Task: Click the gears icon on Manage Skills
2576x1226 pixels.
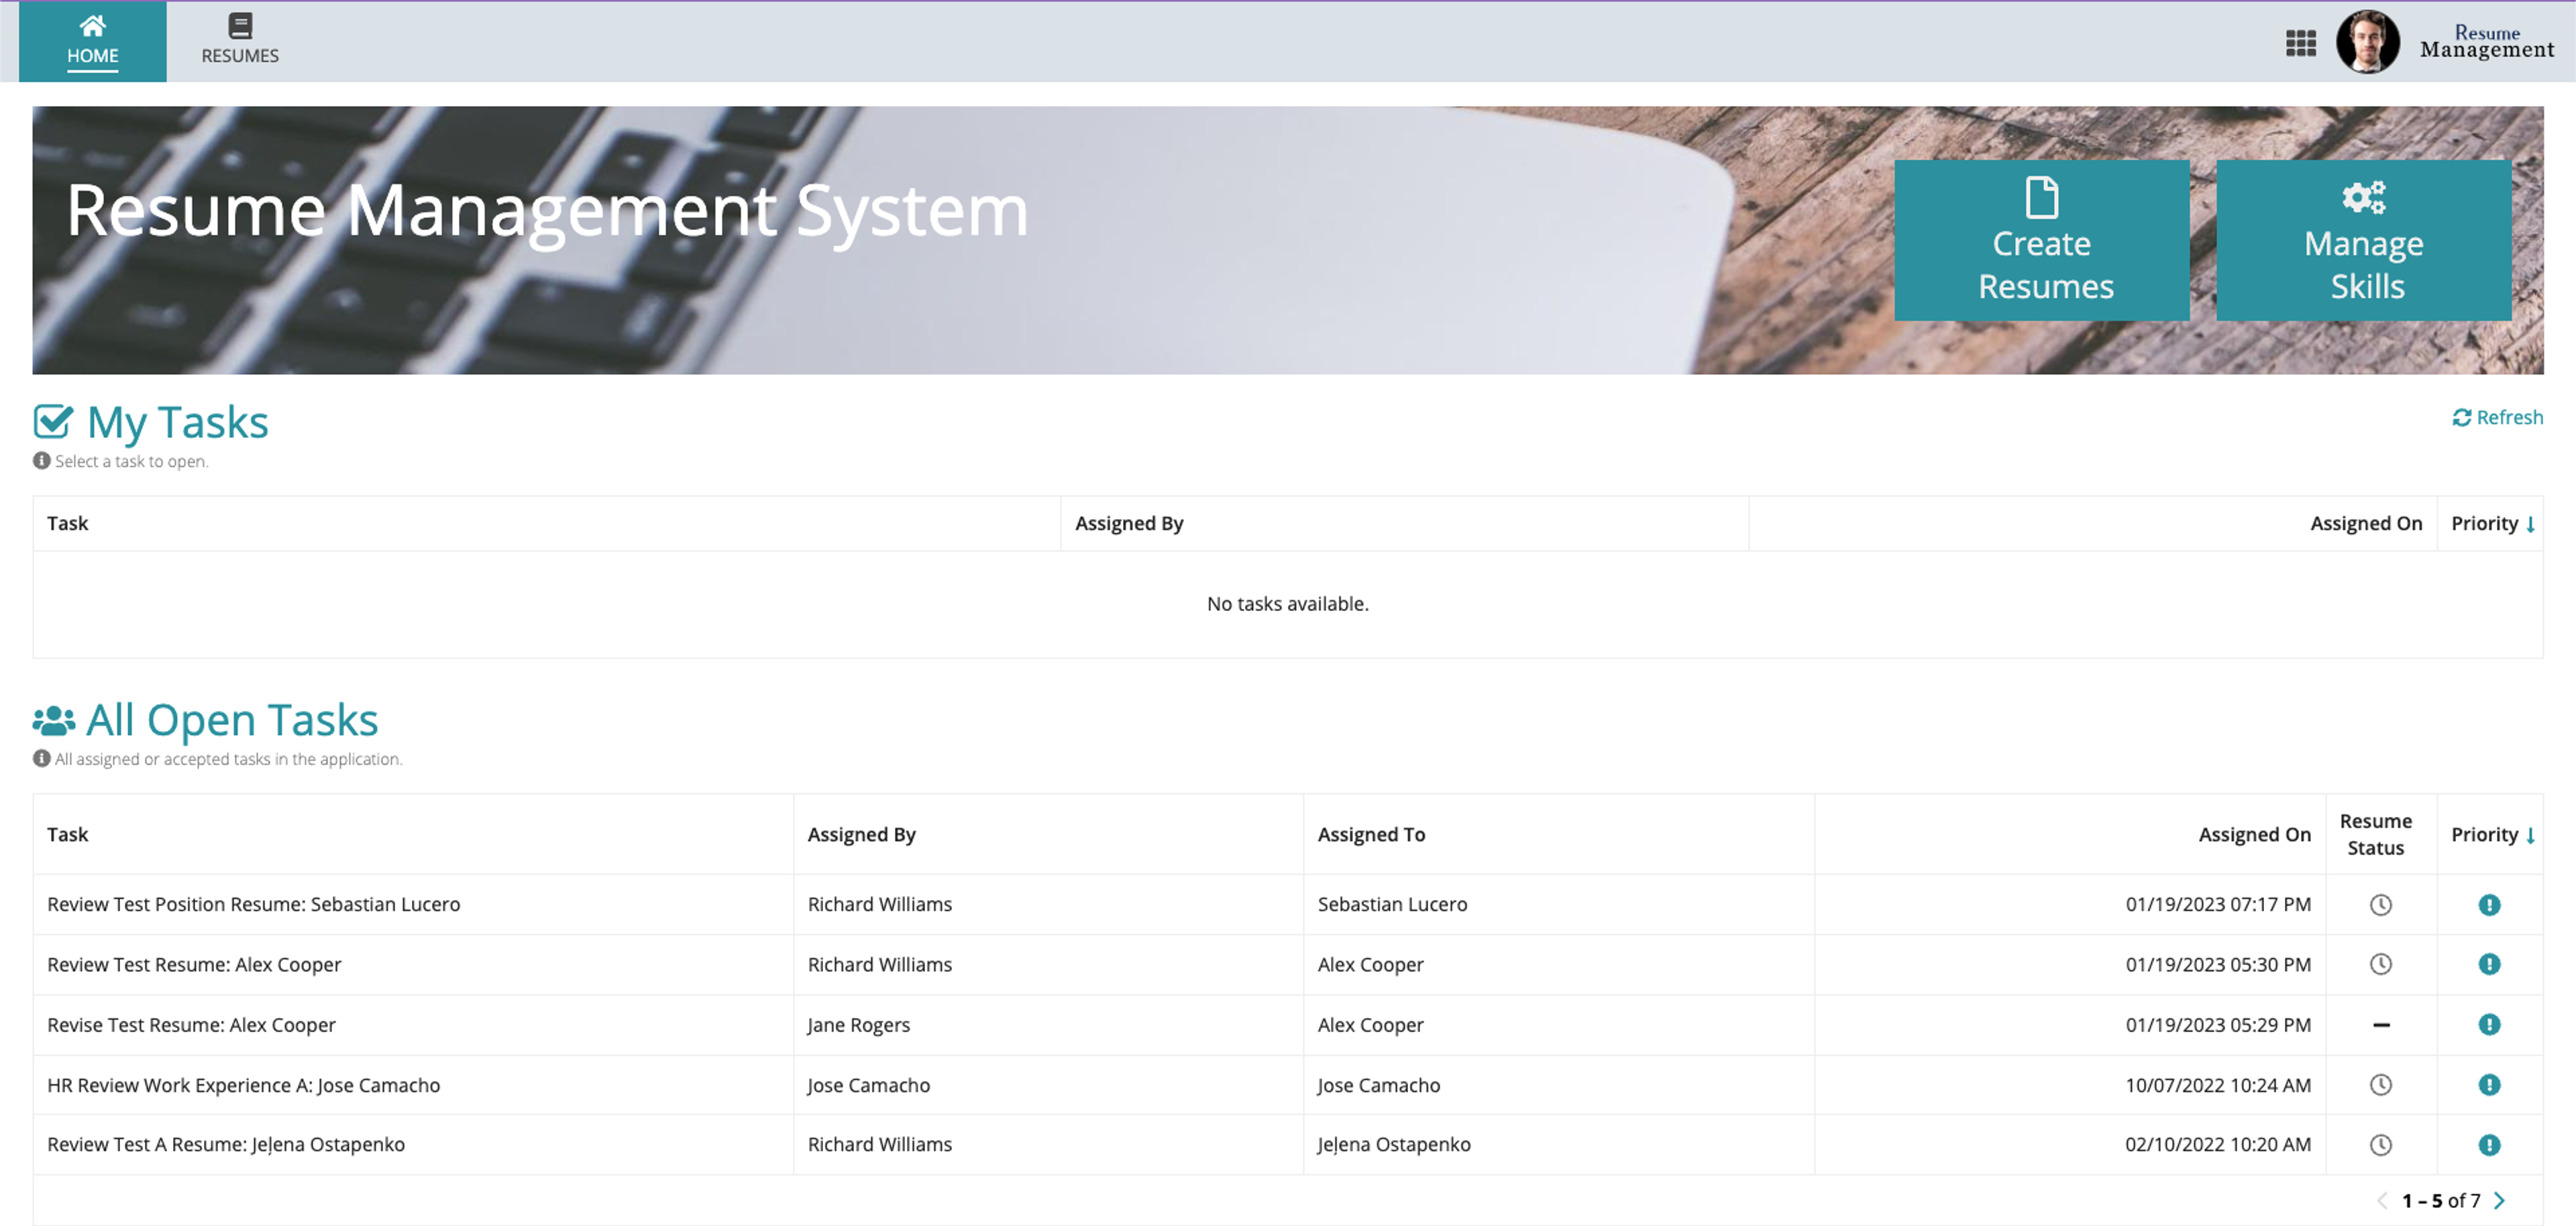Action: [x=2363, y=197]
